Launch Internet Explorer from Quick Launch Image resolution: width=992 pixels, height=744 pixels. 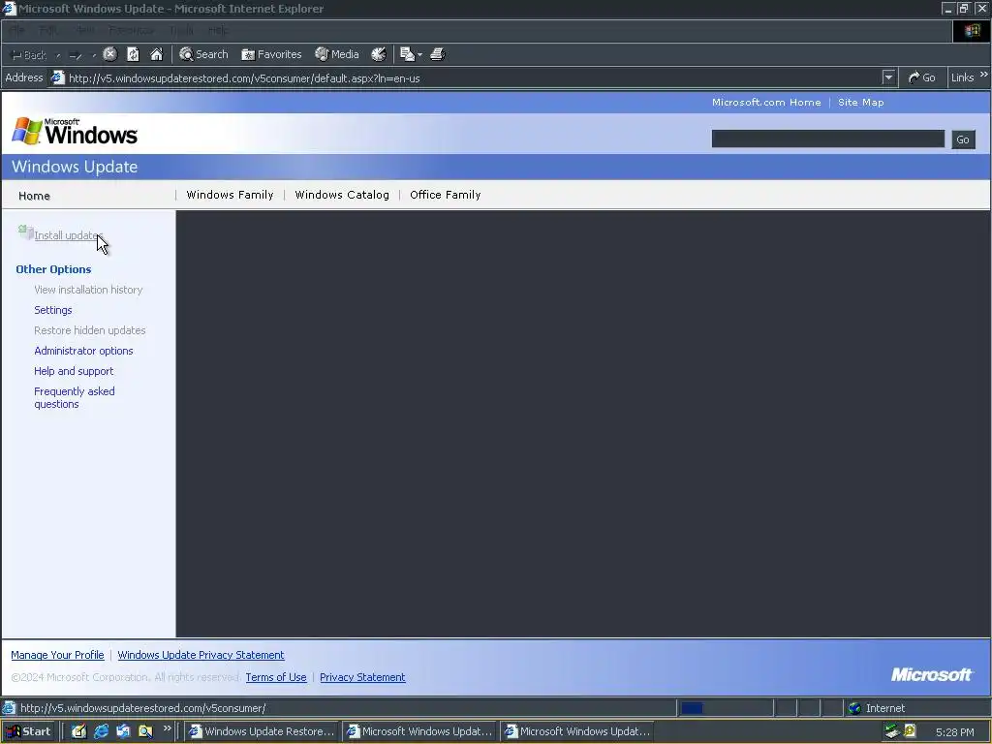coord(101,731)
